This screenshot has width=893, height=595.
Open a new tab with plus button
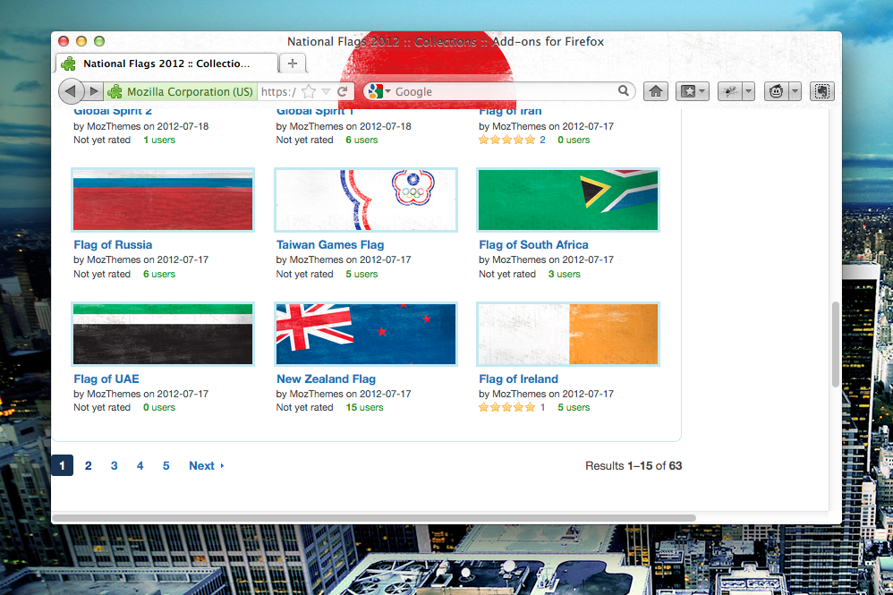click(293, 64)
